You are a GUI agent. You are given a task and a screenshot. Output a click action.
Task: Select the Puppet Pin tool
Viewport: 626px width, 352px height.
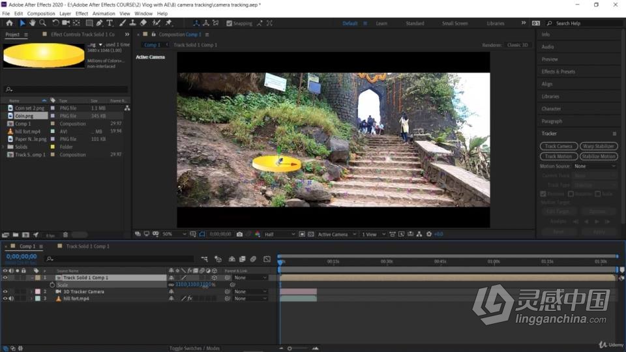[x=168, y=23]
